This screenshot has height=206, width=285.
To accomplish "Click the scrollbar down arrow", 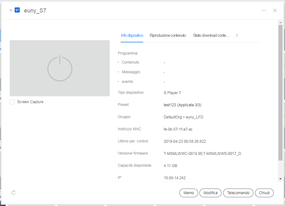I will coord(280,179).
